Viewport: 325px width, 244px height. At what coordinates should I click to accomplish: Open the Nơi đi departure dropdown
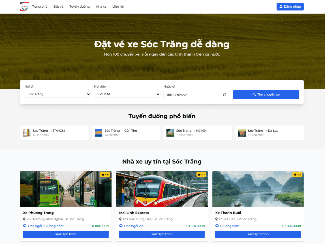point(57,94)
